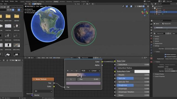Image resolution: width=177 pixels, height=99 pixels.
Task: Toggle viewport overlays icon
Action: point(131,6)
